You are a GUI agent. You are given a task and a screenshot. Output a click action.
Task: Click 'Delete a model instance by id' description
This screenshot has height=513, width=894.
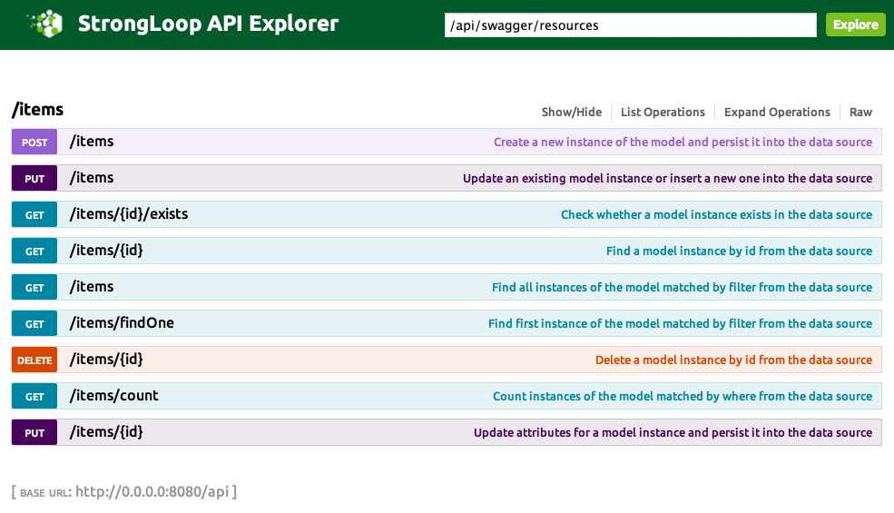point(733,360)
